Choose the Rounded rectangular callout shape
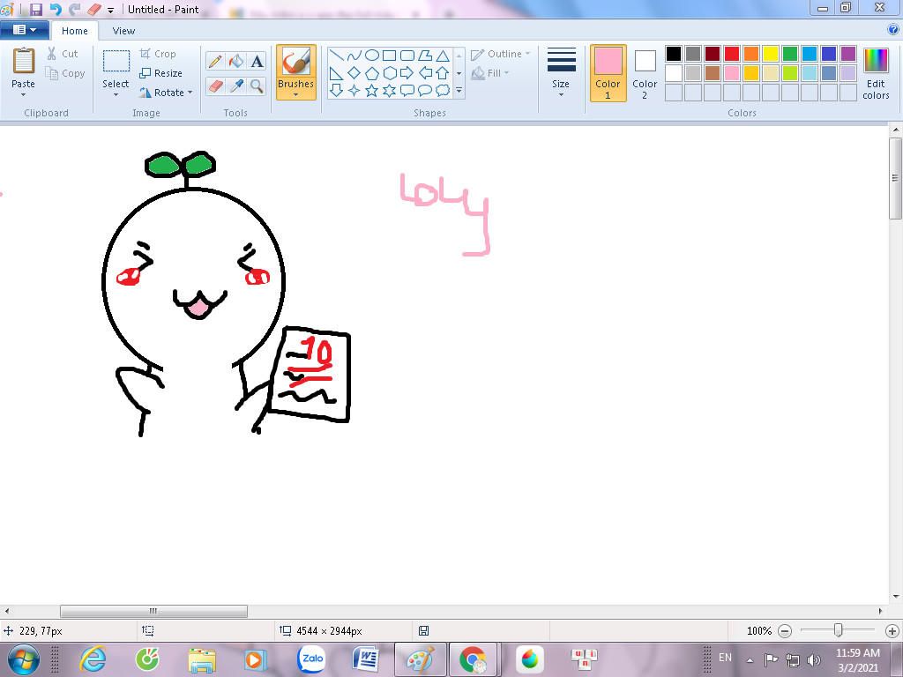This screenshot has height=677, width=903. coord(407,91)
